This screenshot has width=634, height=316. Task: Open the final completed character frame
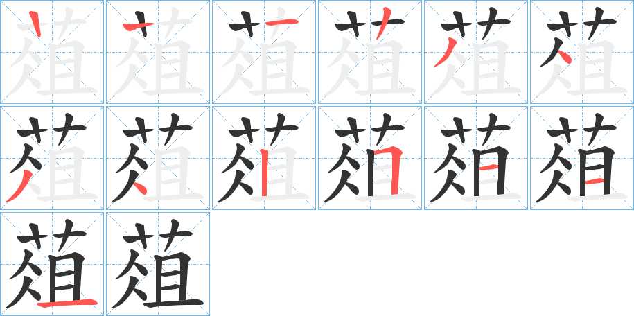coord(158,264)
